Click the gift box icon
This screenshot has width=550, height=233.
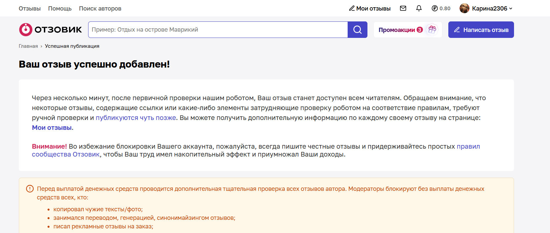[432, 30]
